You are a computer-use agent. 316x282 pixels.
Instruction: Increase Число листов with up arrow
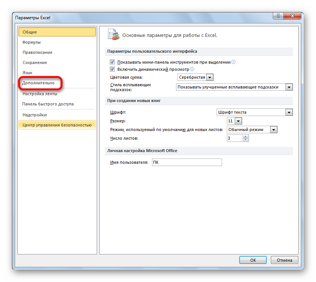pyautogui.click(x=245, y=137)
